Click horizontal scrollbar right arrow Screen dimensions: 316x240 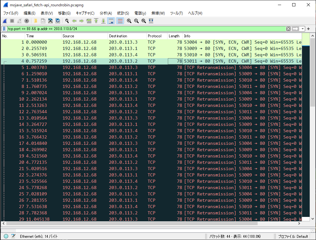coord(299,223)
